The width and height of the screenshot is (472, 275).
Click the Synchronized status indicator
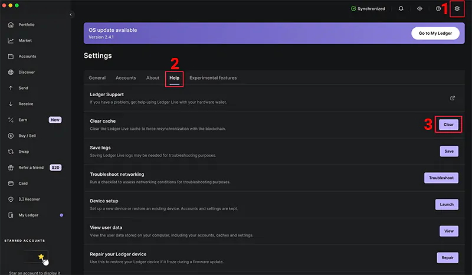(368, 9)
